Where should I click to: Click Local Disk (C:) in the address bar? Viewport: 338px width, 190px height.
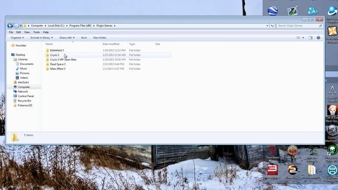[x=56, y=26]
